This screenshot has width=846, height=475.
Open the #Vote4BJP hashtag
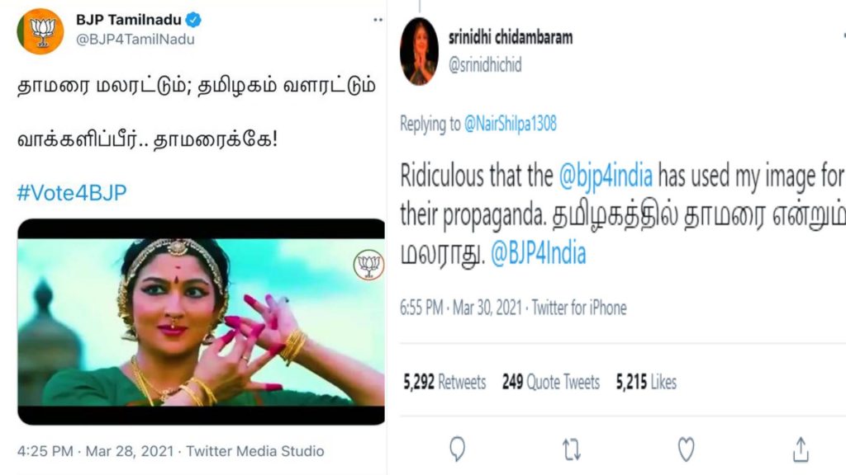click(72, 192)
